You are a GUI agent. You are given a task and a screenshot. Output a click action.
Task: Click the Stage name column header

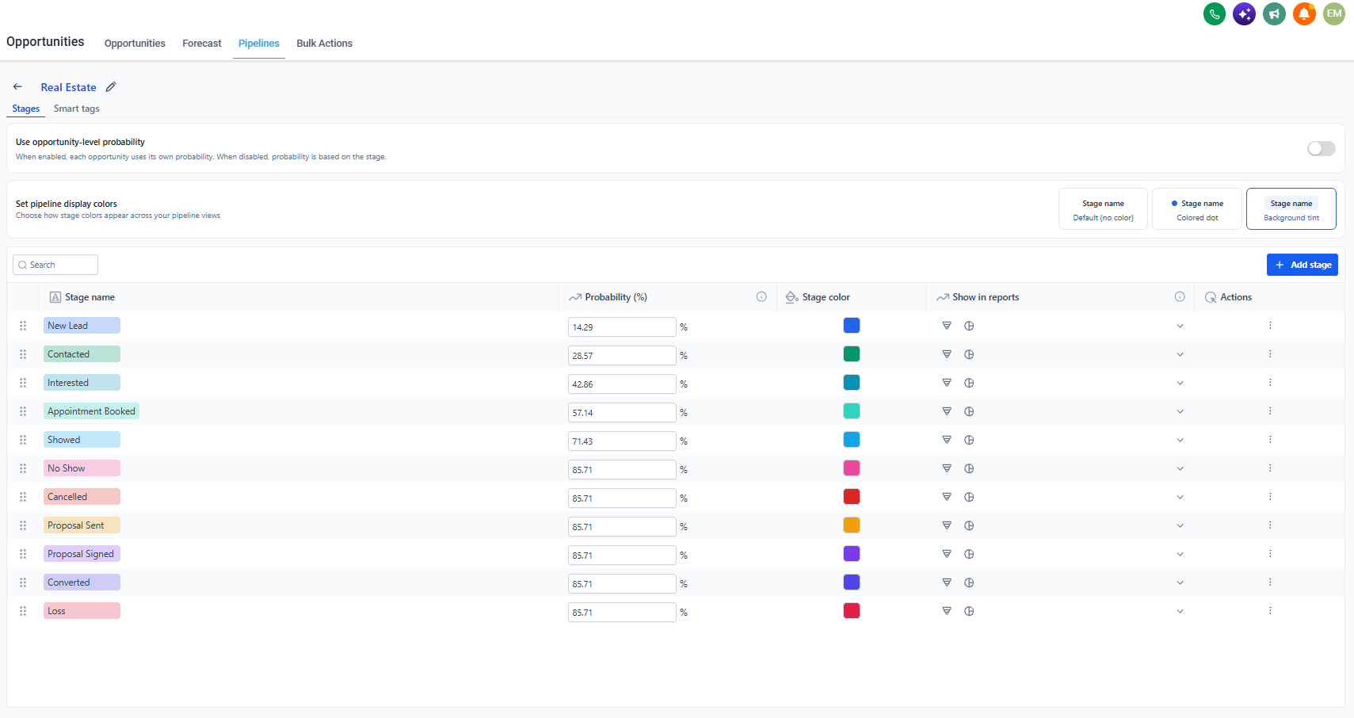[90, 297]
